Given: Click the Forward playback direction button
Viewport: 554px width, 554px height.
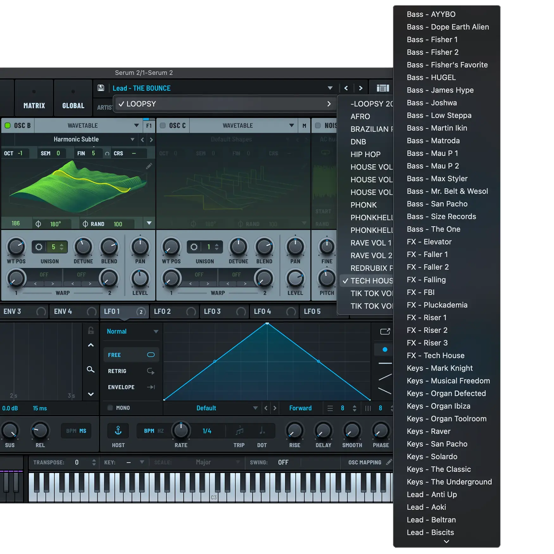Looking at the screenshot, I should click(300, 408).
